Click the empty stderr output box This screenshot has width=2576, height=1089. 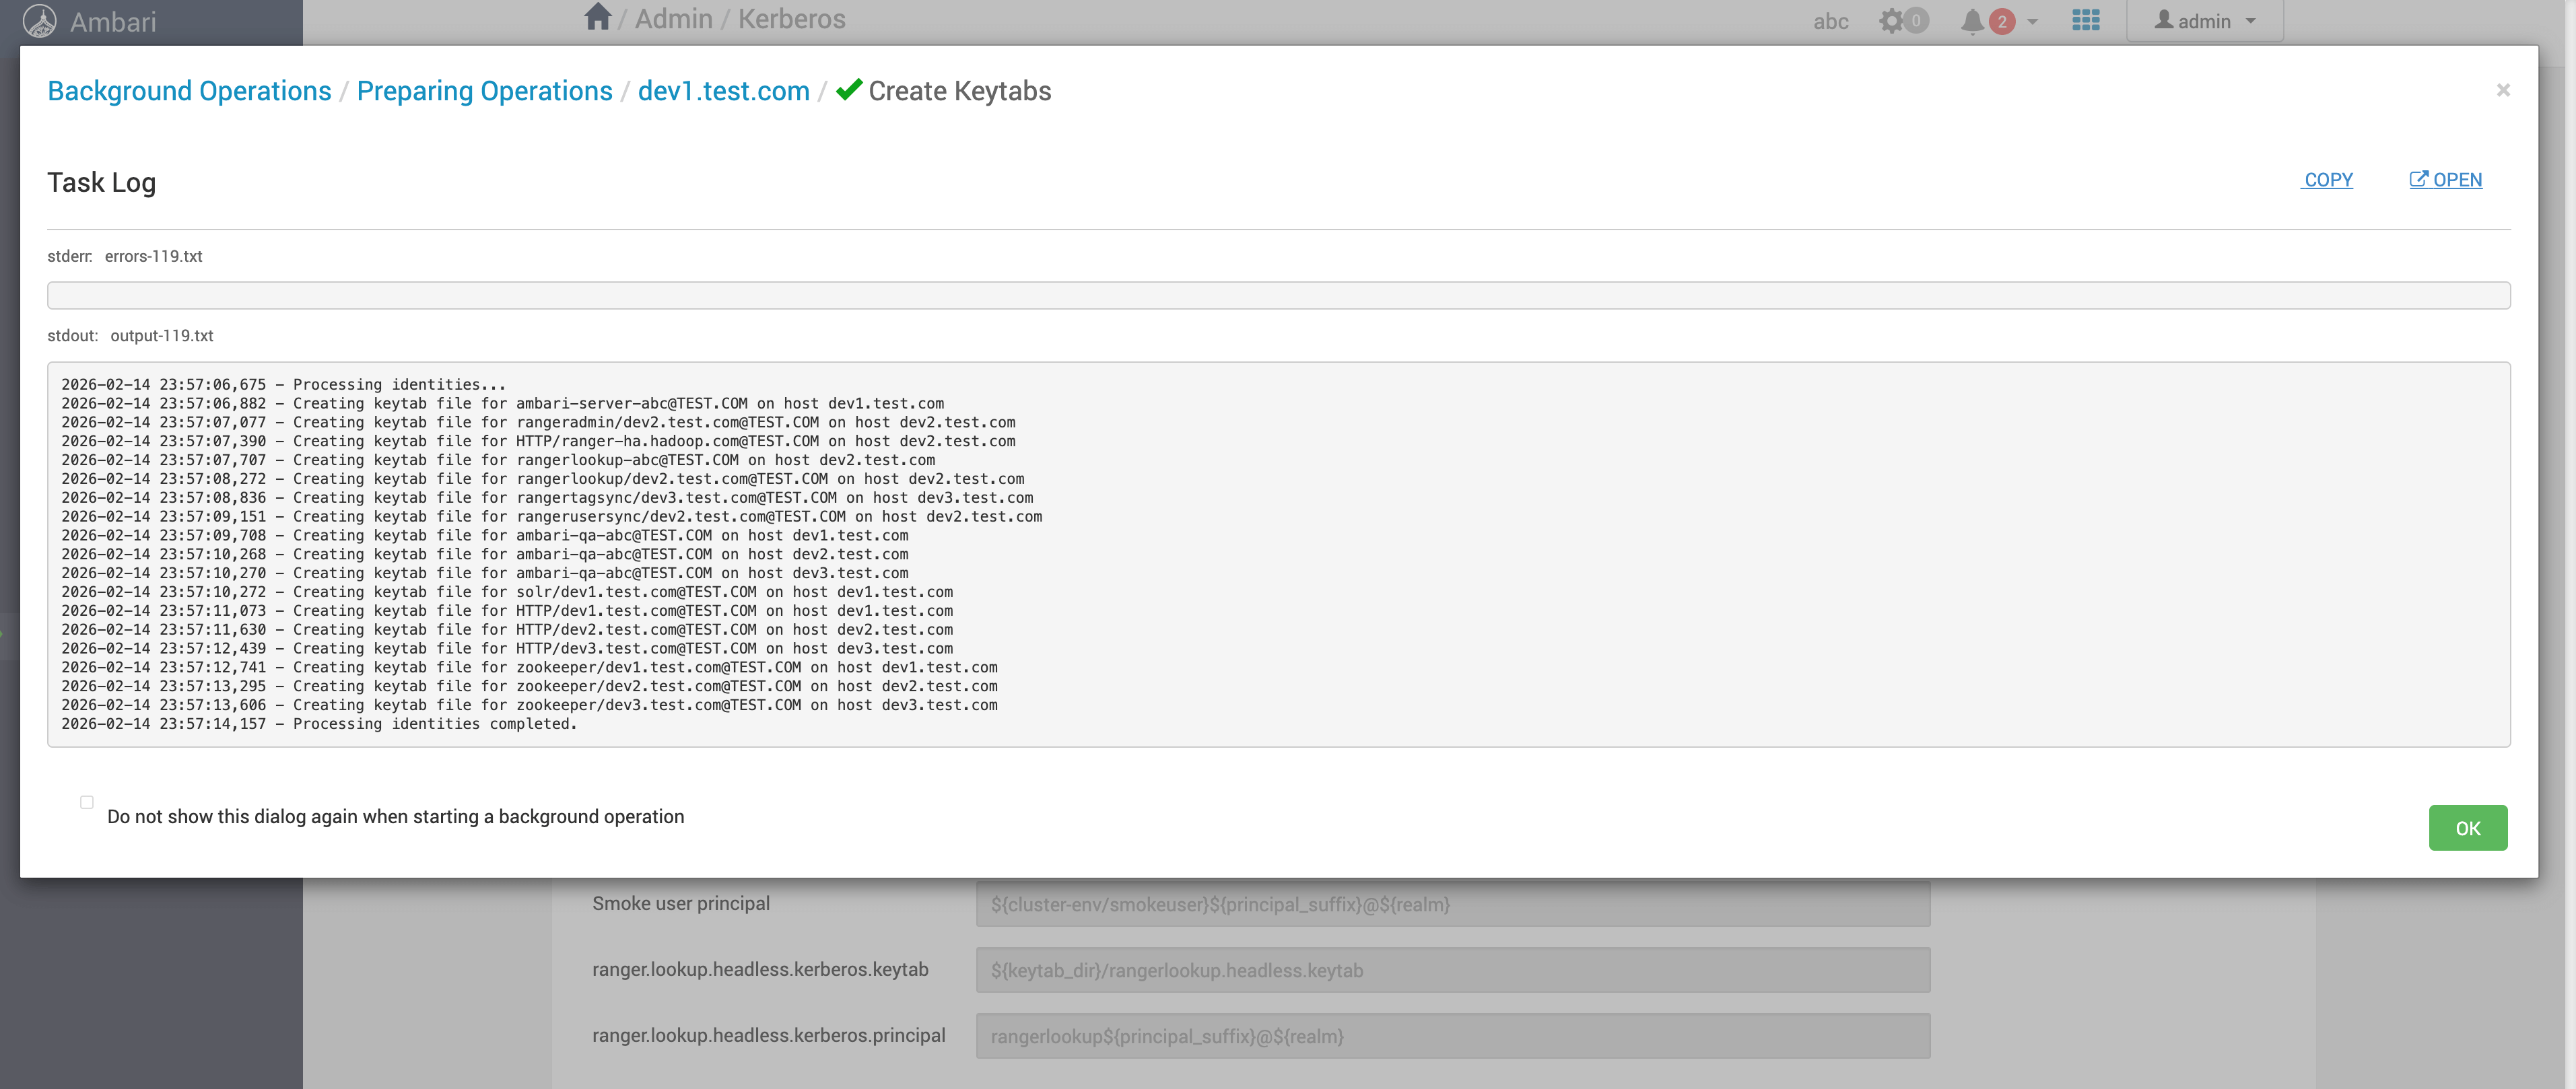pos(1278,295)
